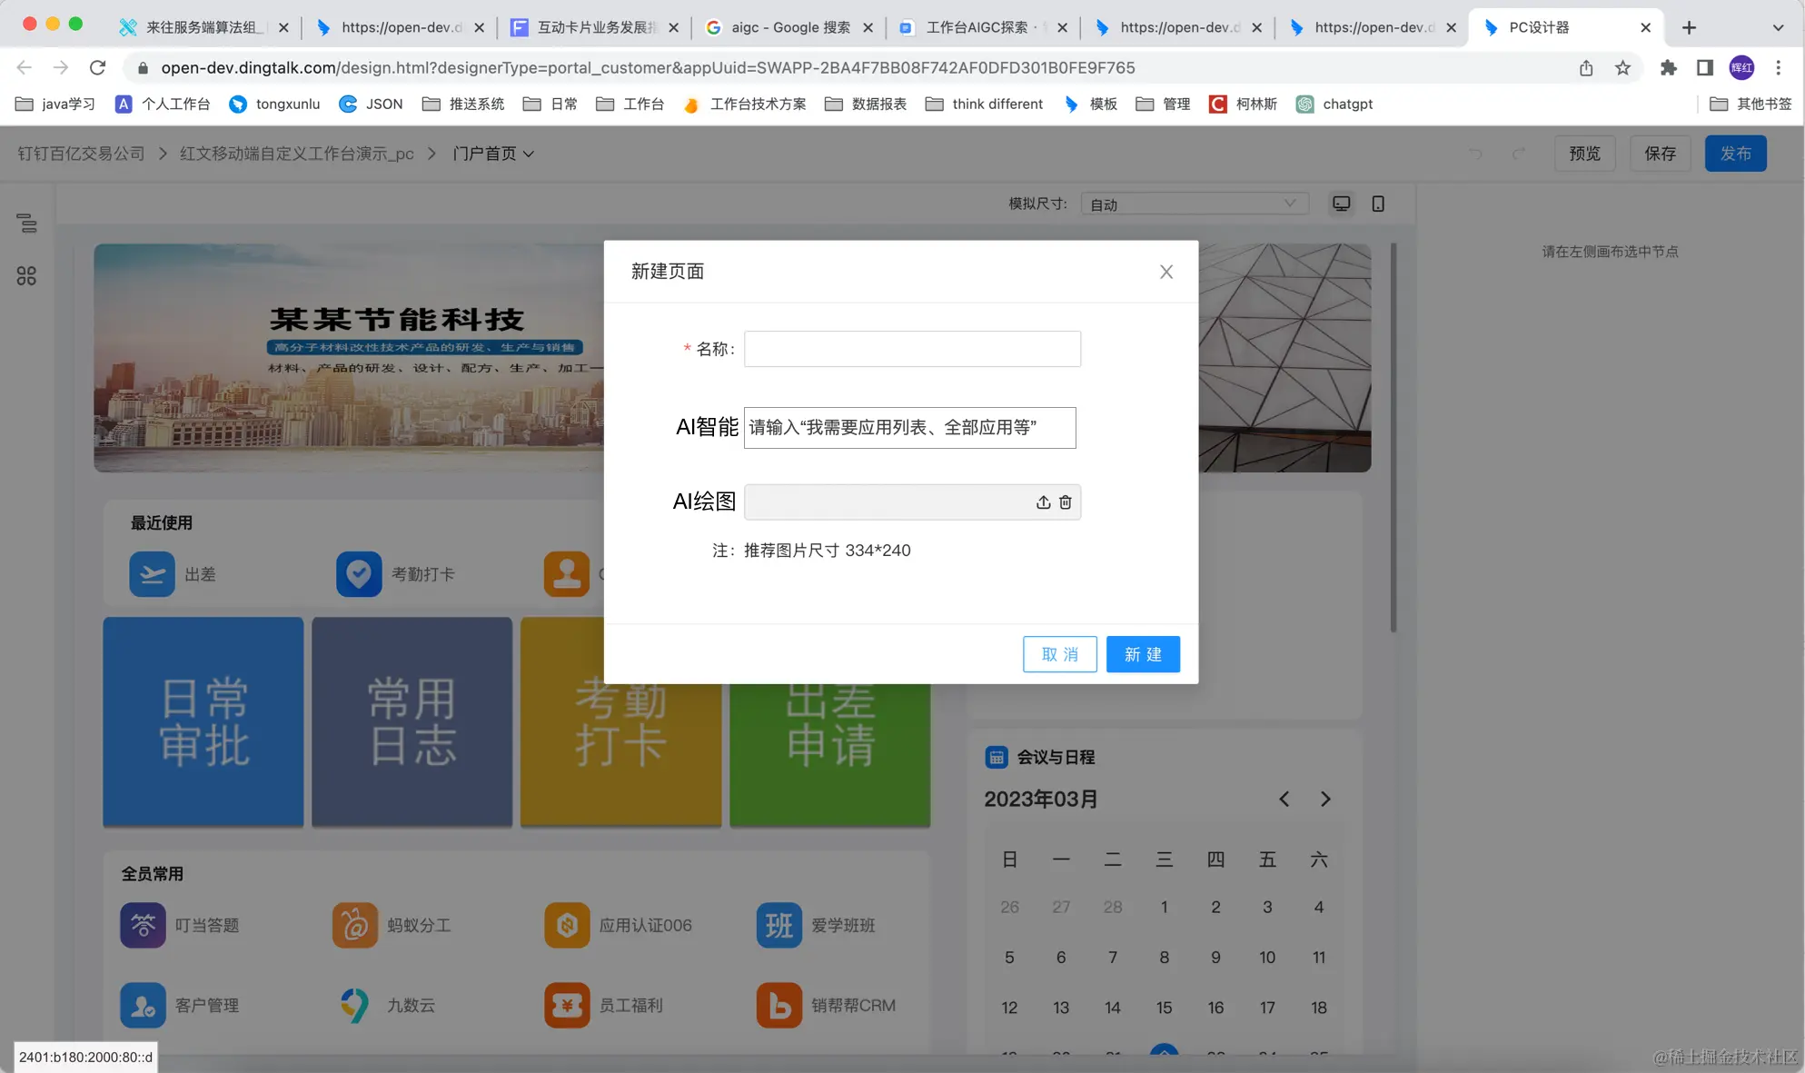1805x1073 pixels.
Task: Switch to desktop preview mode icon
Action: click(x=1341, y=204)
